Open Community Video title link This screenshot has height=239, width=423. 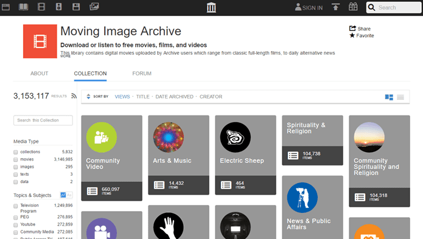[103, 164]
